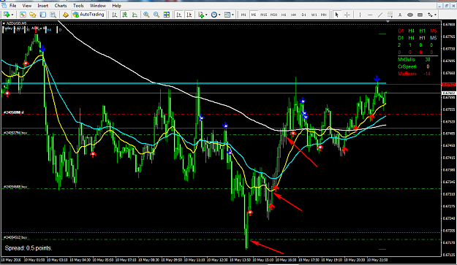Viewport: 457px width, 265px height.
Task: Tile chart windows with the grid icon
Action: coord(167,15)
